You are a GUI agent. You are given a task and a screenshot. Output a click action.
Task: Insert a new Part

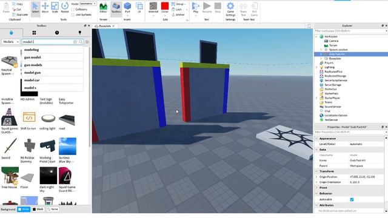pyautogui.click(x=127, y=8)
